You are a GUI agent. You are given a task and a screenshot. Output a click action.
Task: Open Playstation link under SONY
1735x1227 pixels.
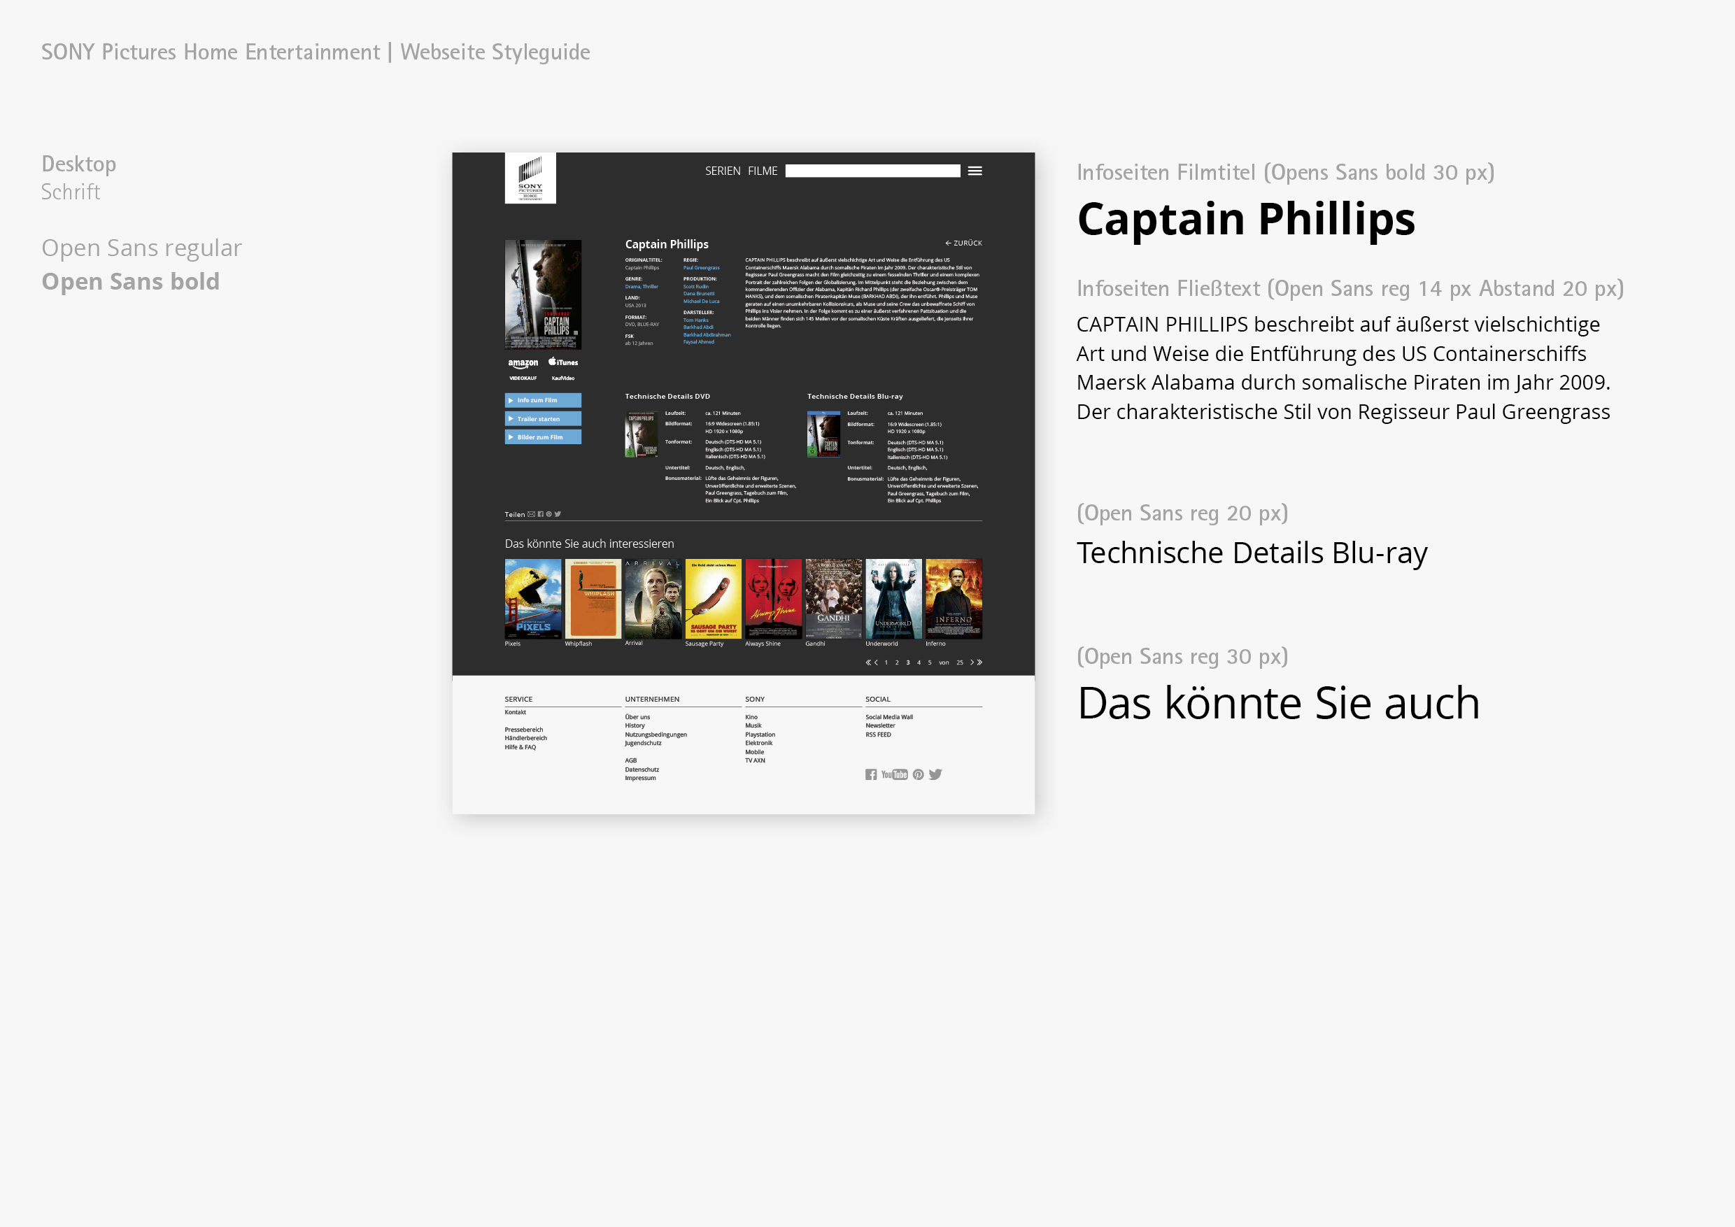tap(760, 735)
